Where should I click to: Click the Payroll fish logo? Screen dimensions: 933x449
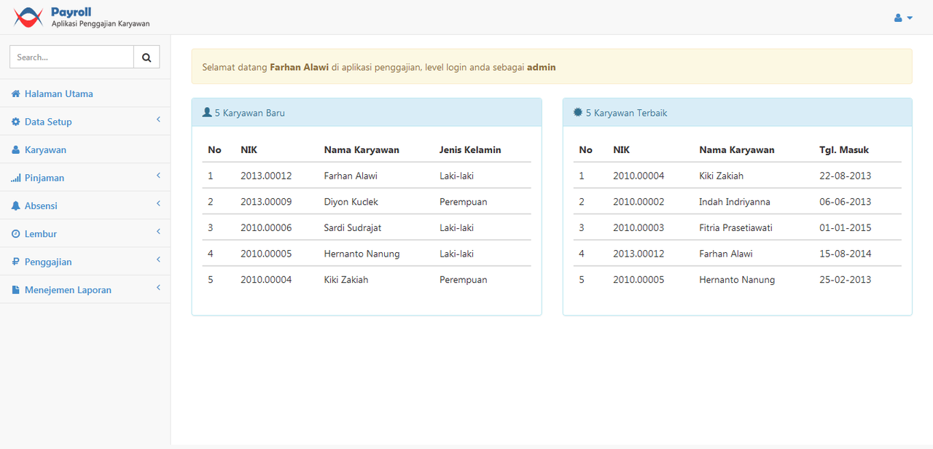pyautogui.click(x=28, y=17)
